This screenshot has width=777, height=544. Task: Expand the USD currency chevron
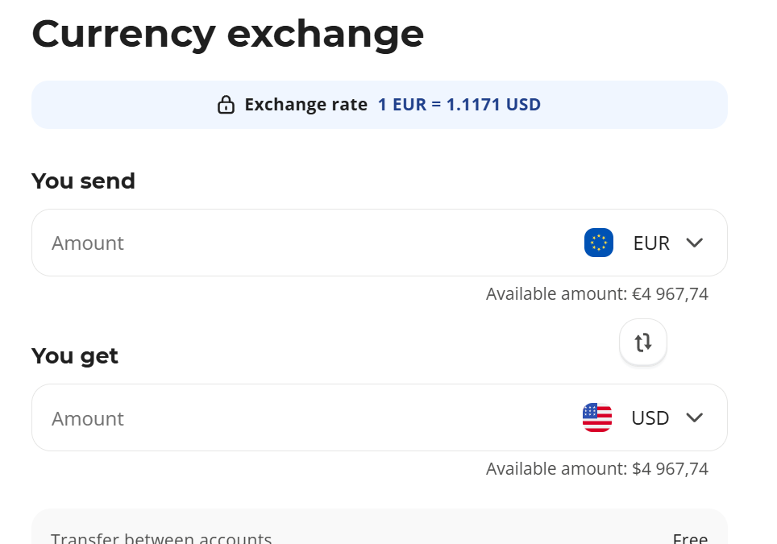pyautogui.click(x=694, y=417)
